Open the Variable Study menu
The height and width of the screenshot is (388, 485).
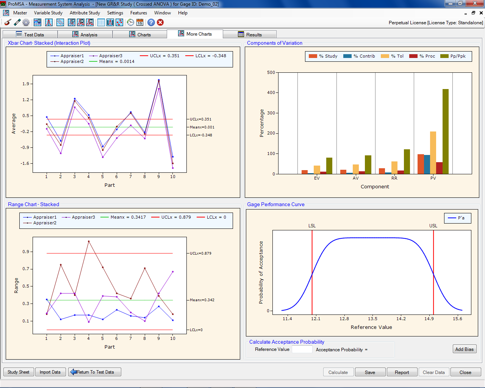(x=48, y=13)
